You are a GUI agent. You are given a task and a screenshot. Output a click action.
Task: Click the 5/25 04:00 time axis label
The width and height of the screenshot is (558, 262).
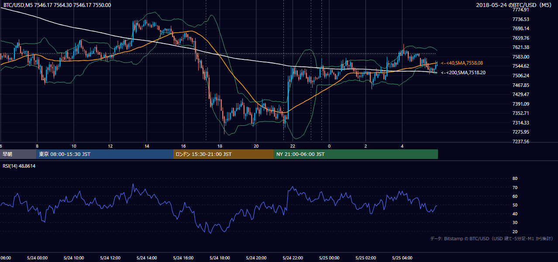(x=402, y=258)
